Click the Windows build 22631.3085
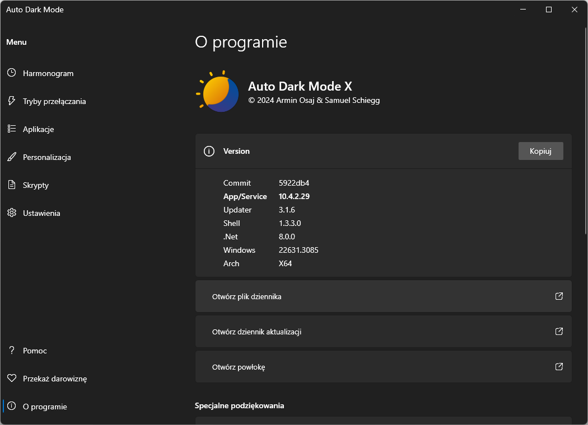The width and height of the screenshot is (588, 425). coord(298,250)
